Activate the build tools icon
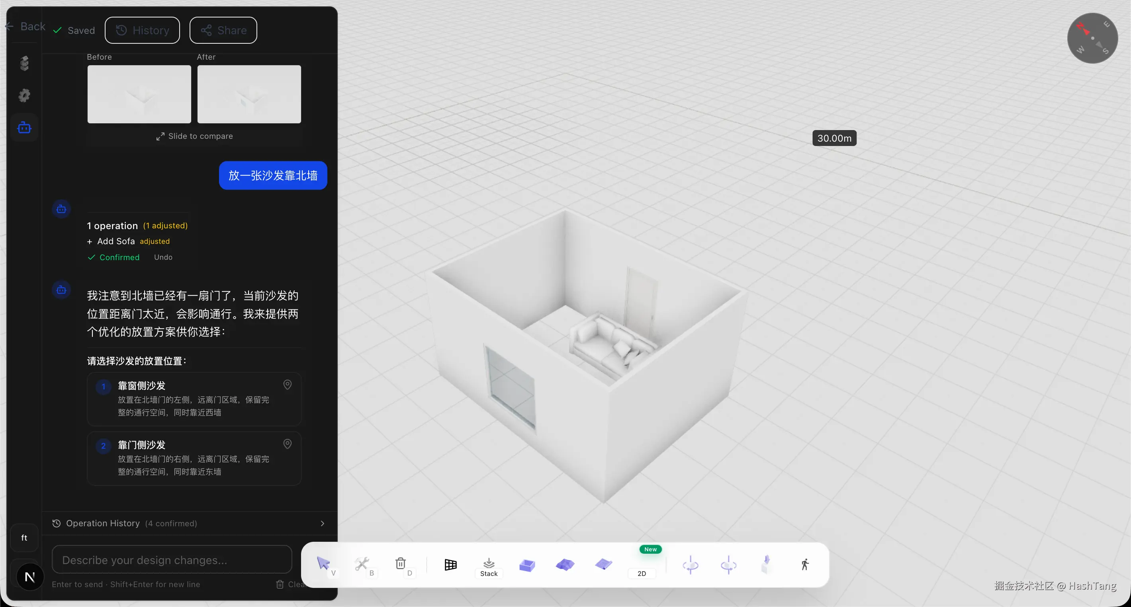 click(x=362, y=564)
